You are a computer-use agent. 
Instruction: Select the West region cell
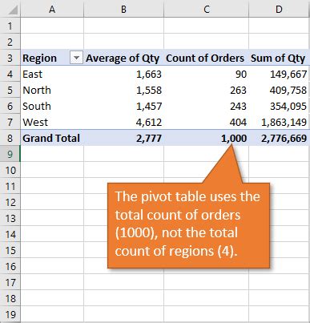pos(52,122)
